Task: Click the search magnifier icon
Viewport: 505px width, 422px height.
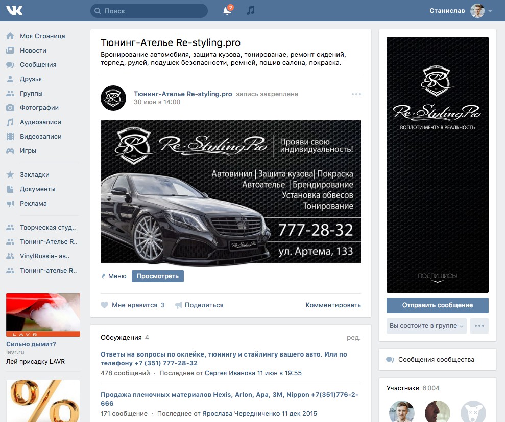Action: click(98, 11)
